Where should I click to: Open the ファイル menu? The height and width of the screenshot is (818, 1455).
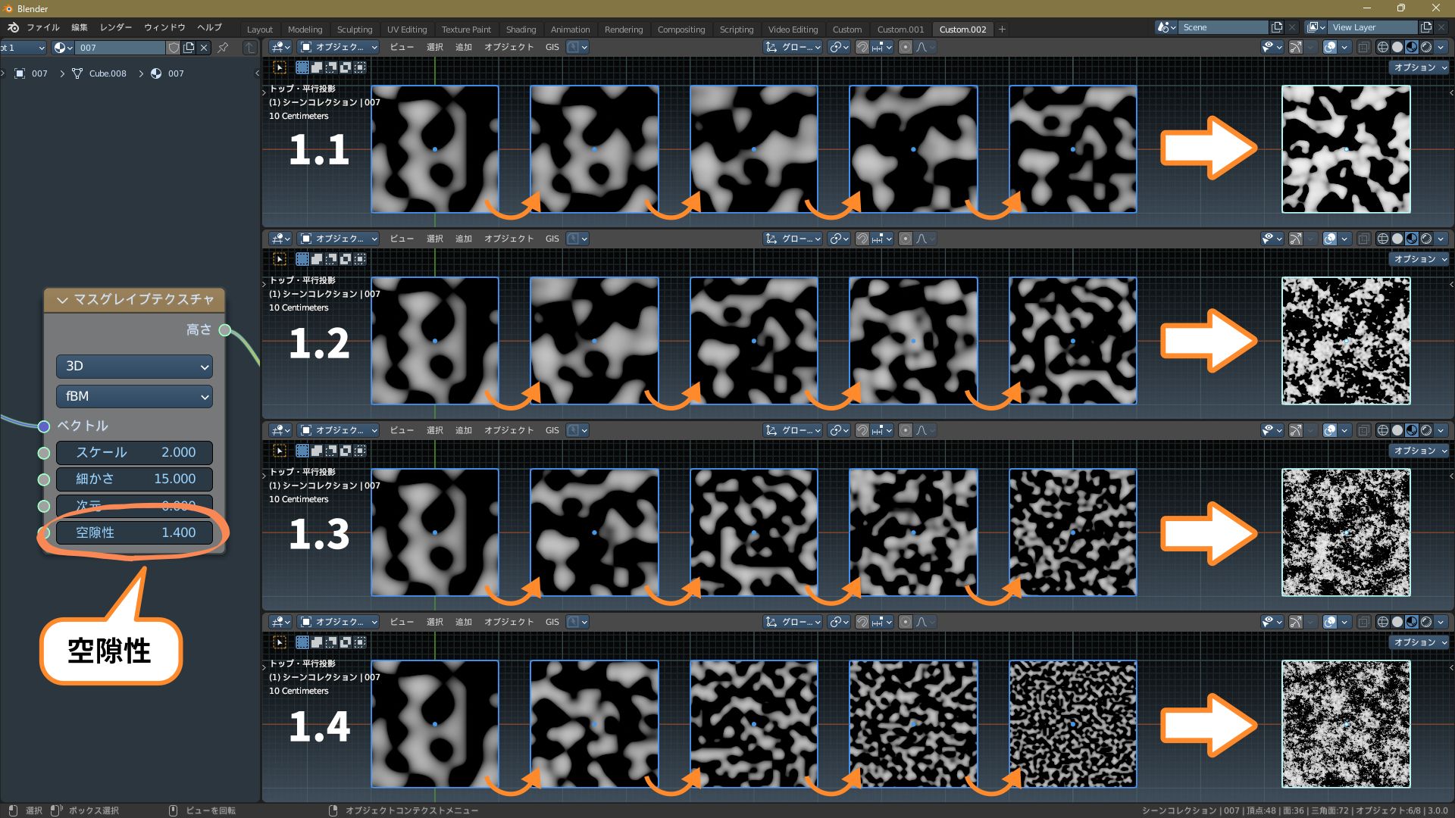coord(43,27)
